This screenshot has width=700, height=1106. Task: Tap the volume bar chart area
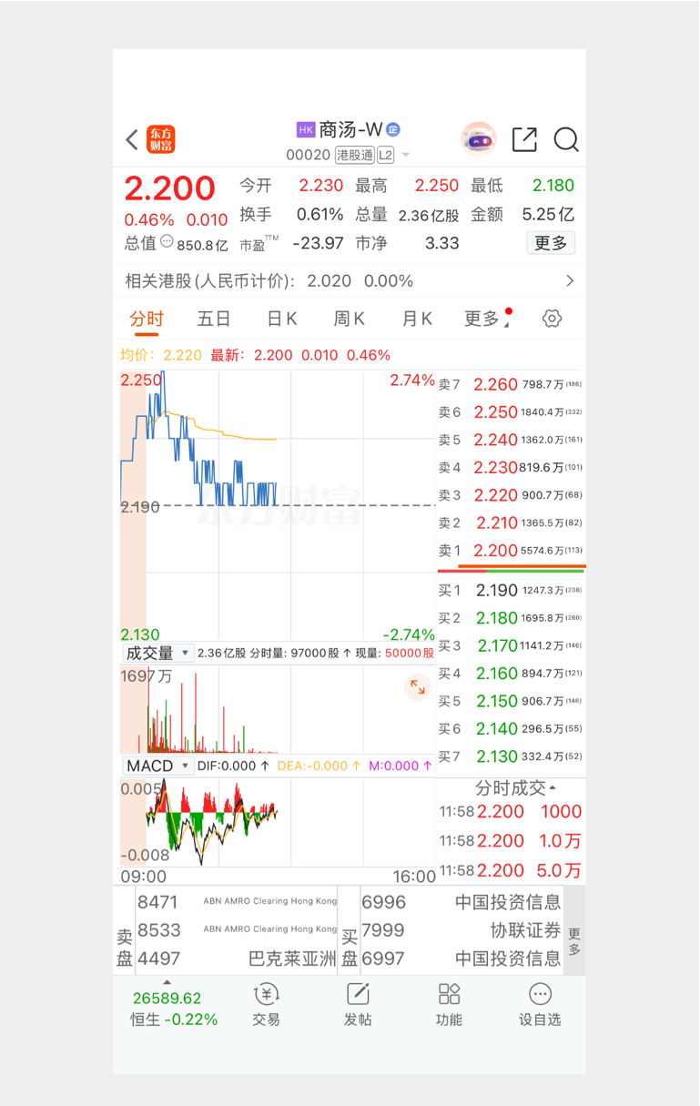tap(278, 710)
